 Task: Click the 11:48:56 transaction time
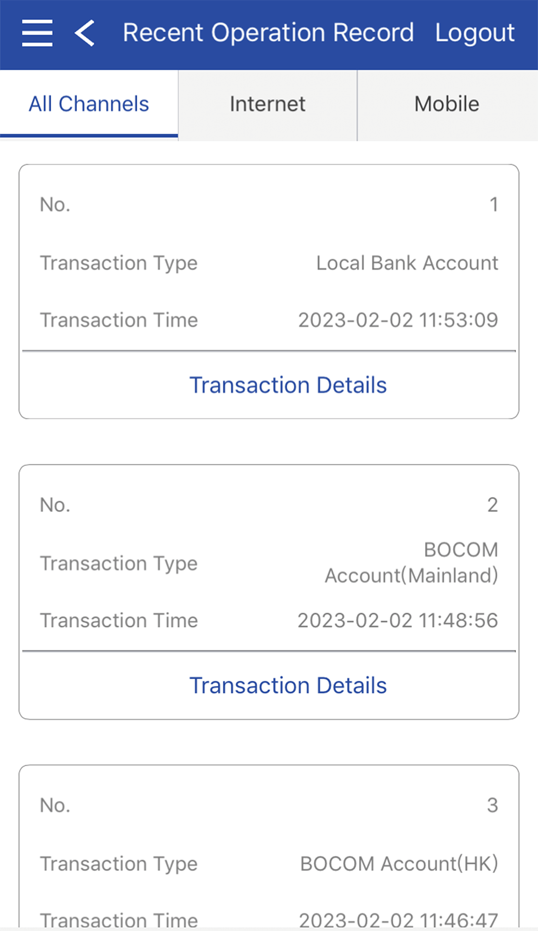pyautogui.click(x=398, y=621)
